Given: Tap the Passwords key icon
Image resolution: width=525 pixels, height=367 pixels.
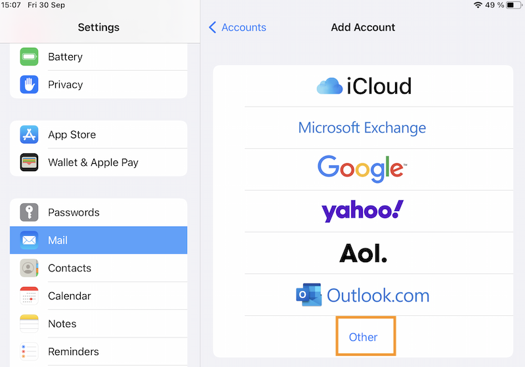Looking at the screenshot, I should (x=30, y=212).
